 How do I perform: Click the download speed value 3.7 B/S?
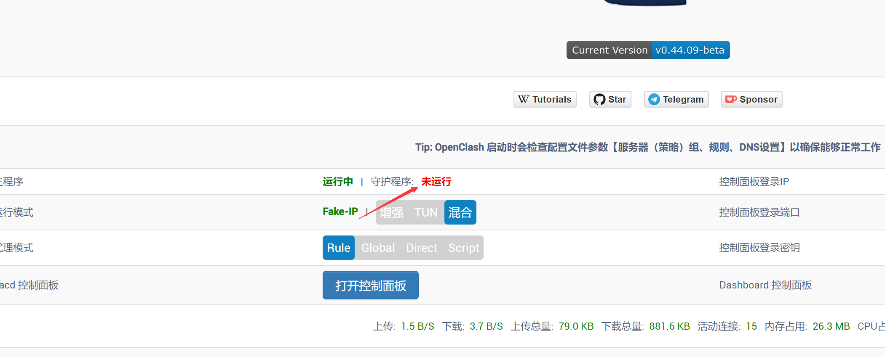[x=486, y=326]
